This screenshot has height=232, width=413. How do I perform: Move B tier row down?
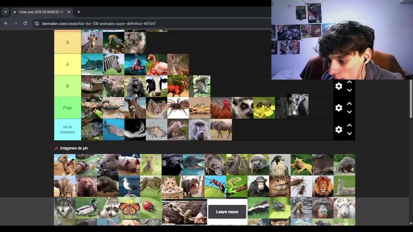349,90
